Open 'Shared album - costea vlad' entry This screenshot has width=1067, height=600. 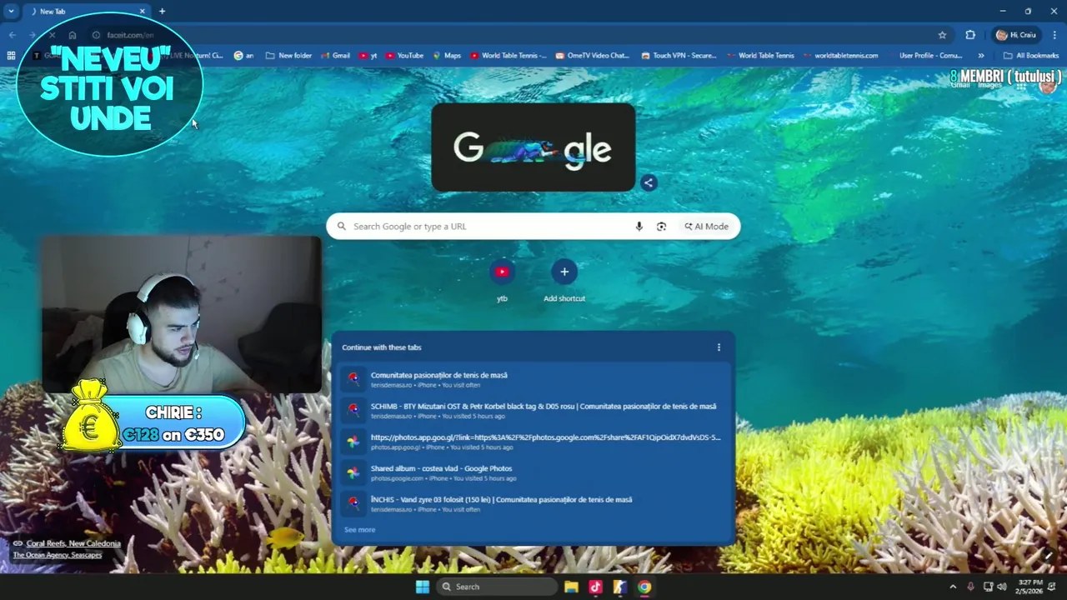pos(533,472)
